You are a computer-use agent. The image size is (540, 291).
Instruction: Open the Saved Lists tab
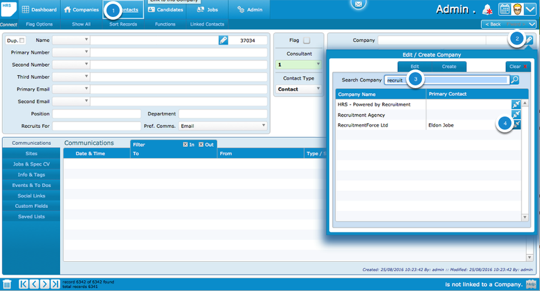pyautogui.click(x=32, y=217)
